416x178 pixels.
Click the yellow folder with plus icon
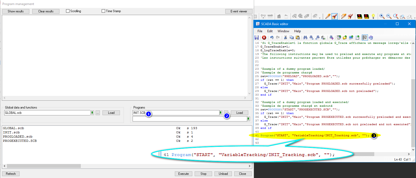(345, 38)
